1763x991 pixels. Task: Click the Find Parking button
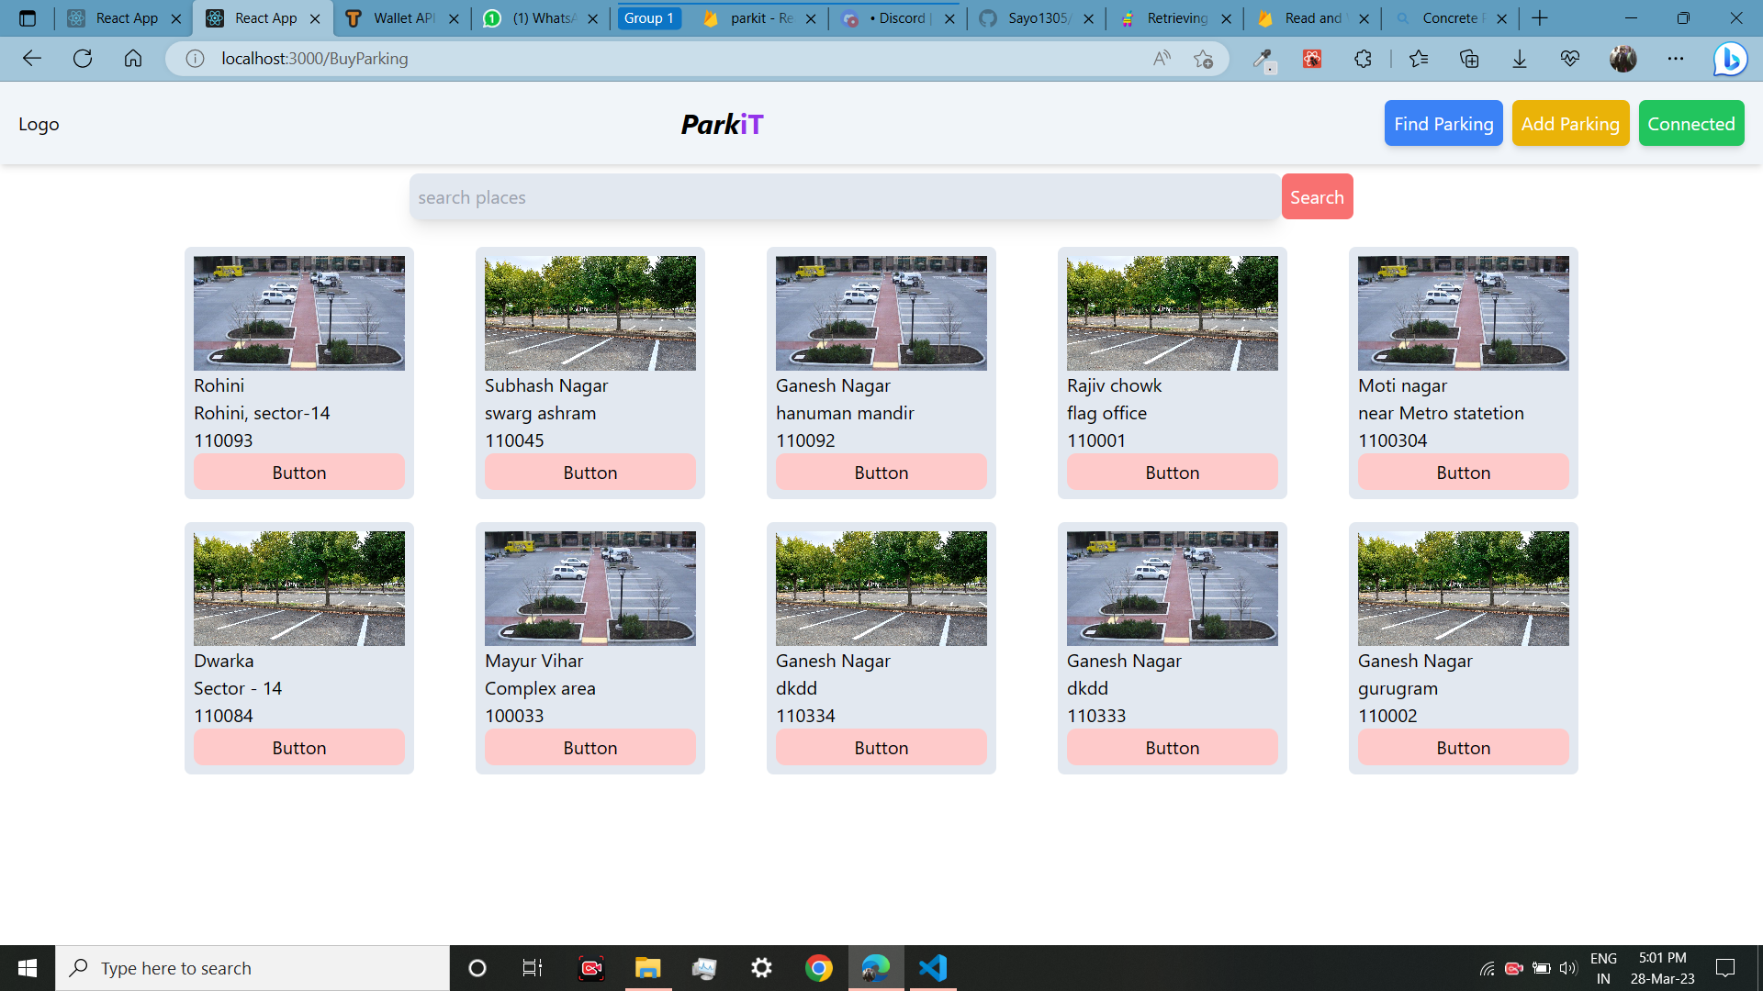pyautogui.click(x=1443, y=124)
